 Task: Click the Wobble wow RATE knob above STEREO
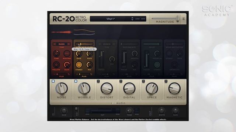(x=79, y=54)
